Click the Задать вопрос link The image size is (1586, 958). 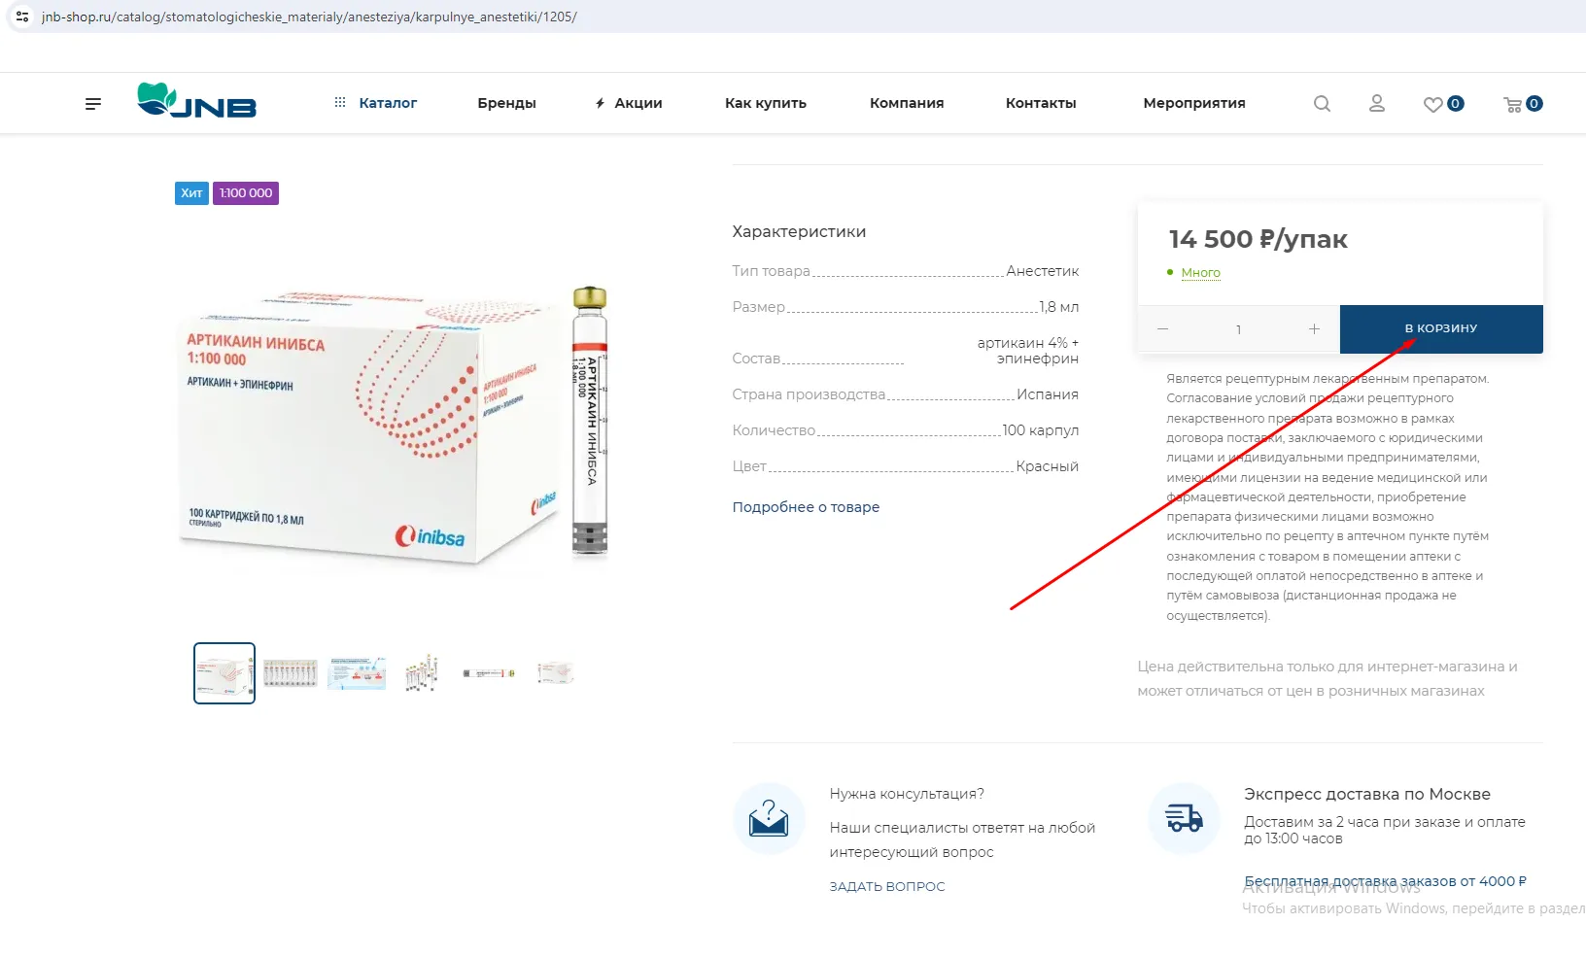click(x=887, y=886)
